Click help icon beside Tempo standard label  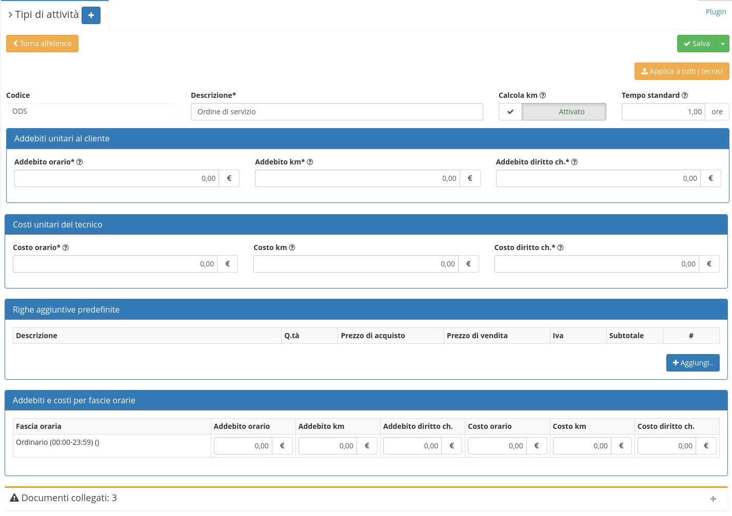point(685,95)
